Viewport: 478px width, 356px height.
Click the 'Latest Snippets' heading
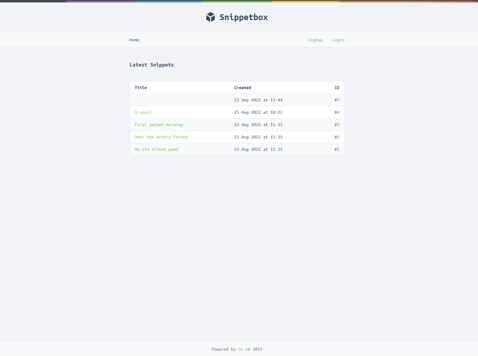151,65
